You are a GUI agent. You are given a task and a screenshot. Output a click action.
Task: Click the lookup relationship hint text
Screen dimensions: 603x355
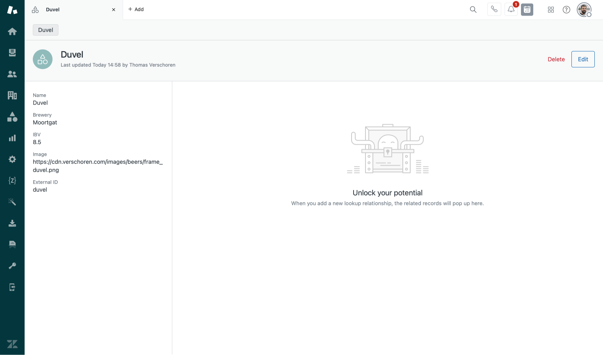pyautogui.click(x=388, y=203)
